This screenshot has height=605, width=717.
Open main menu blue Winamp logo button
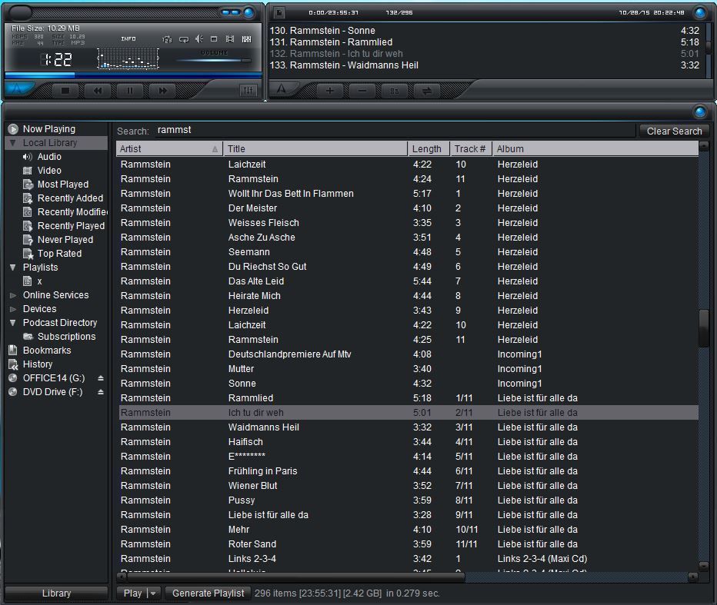tap(18, 88)
